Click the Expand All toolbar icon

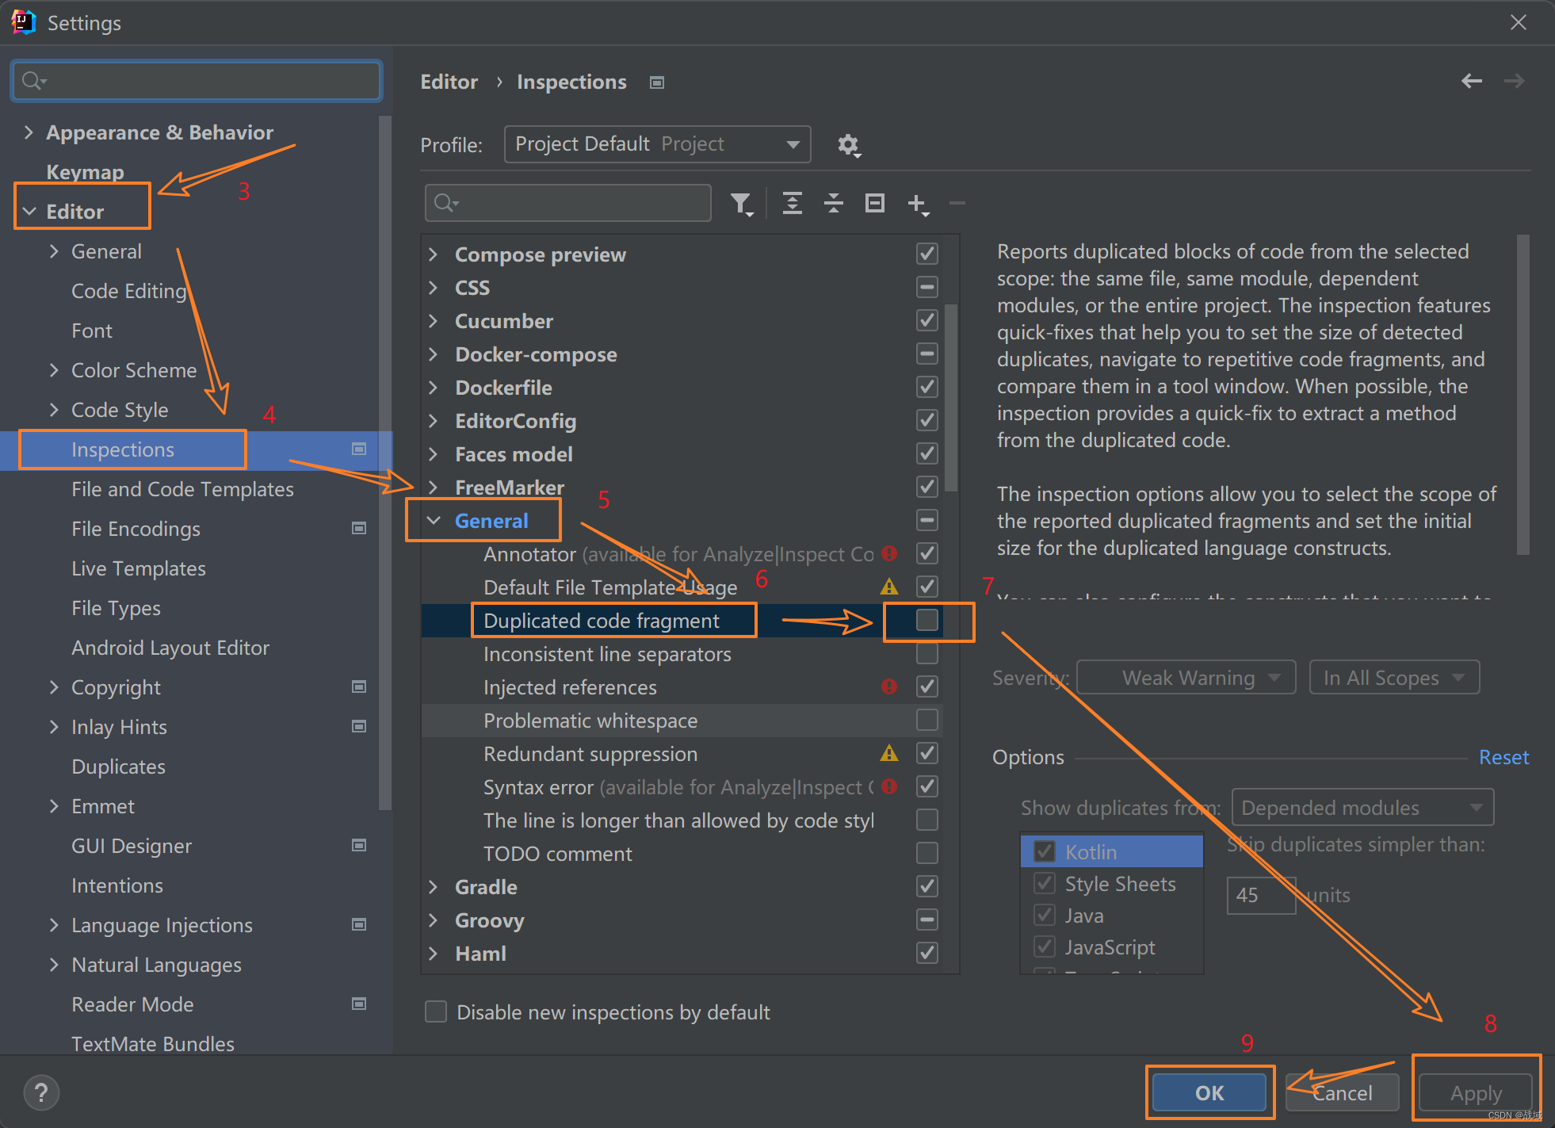[792, 204]
